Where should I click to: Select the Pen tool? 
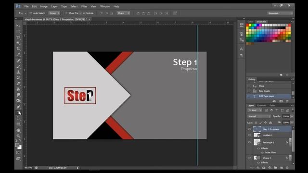[x=18, y=107]
